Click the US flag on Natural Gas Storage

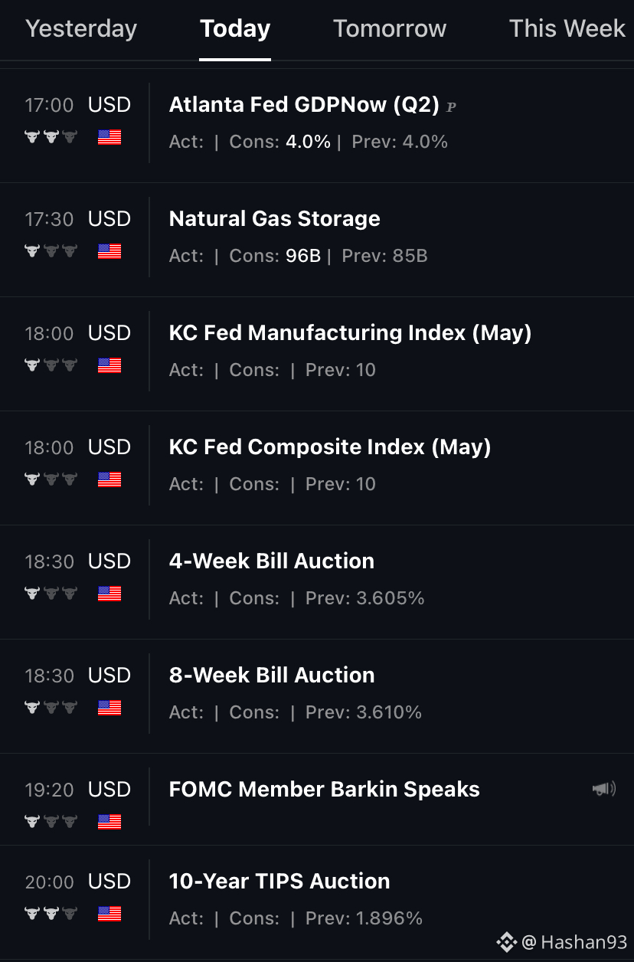coord(109,251)
